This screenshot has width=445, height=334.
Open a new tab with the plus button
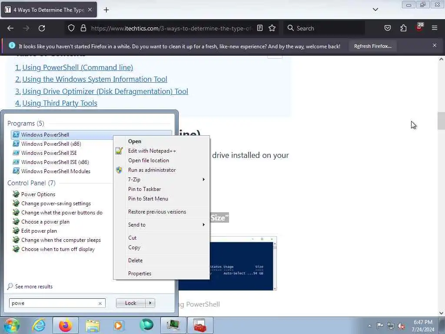[x=106, y=10]
